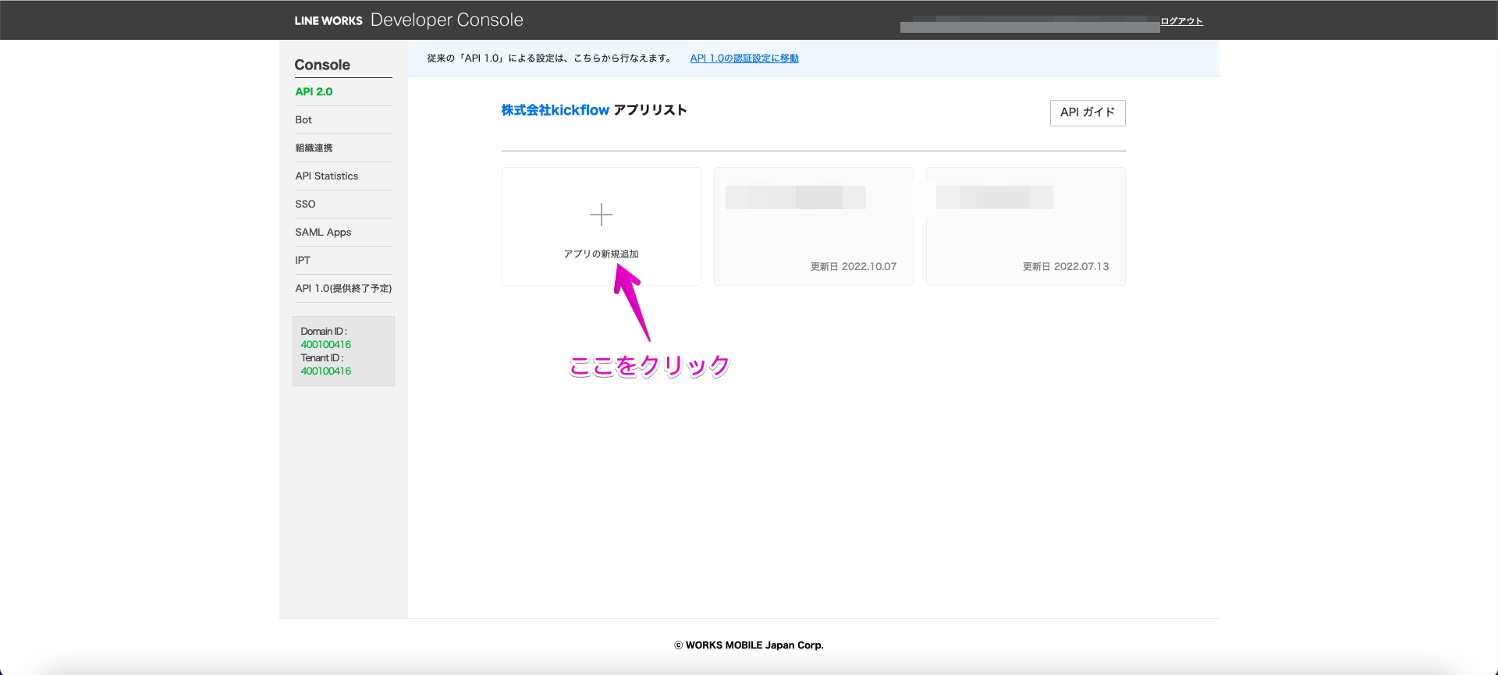Viewport: 1498px width, 675px height.
Task: Click the © WORKS MOBILE Japan Corp. footer text
Action: [749, 645]
